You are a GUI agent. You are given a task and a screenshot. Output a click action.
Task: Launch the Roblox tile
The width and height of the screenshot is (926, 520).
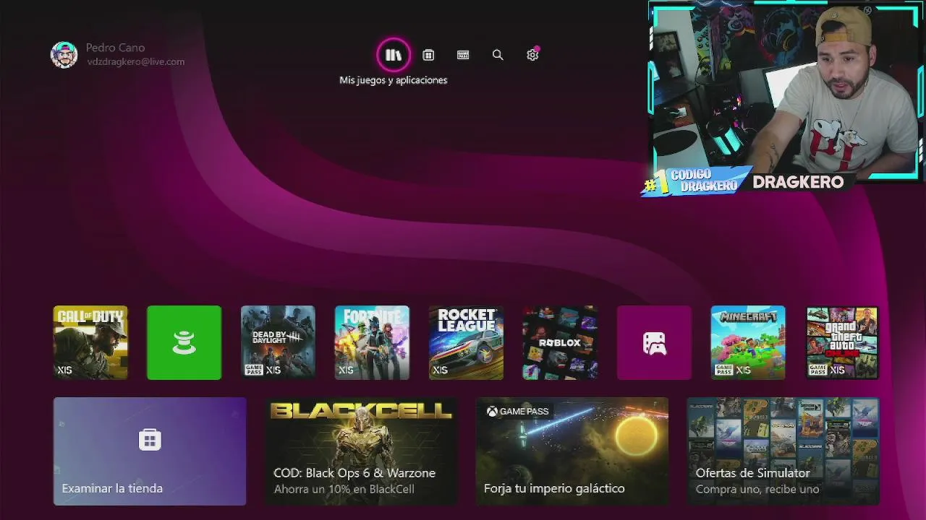click(x=561, y=342)
